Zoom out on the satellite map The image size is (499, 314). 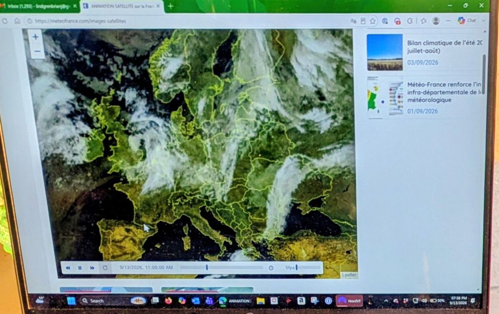tap(37, 51)
